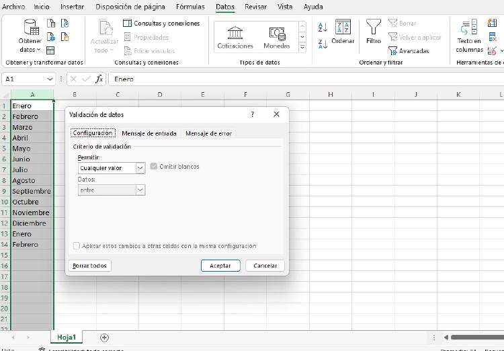Open the Permitir dropdown list

140,168
